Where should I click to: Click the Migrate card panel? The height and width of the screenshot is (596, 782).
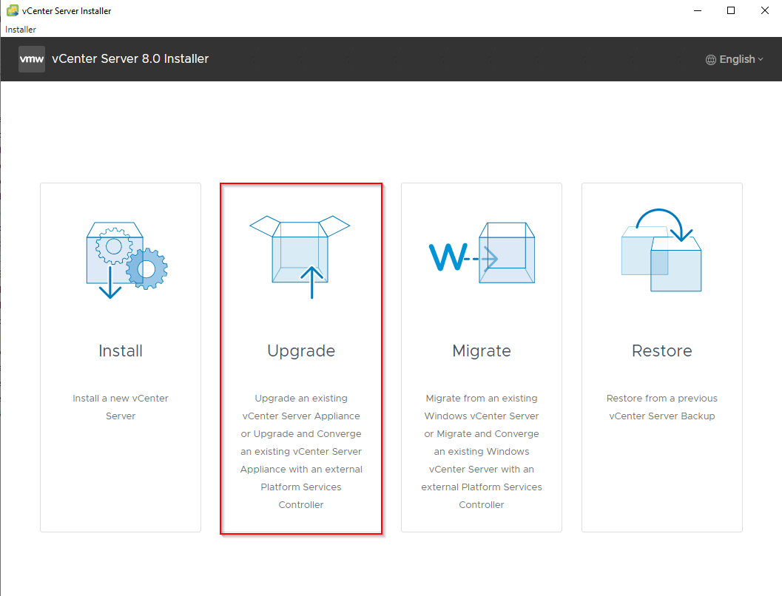[482, 359]
